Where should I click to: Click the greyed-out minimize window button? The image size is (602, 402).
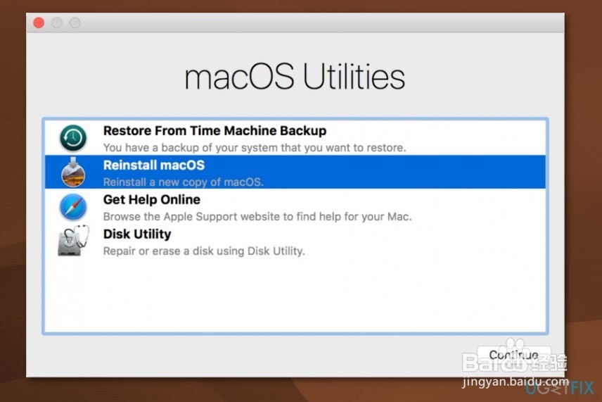[x=57, y=23]
